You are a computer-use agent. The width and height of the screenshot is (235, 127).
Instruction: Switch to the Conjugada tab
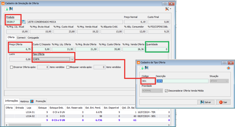pos(33,38)
